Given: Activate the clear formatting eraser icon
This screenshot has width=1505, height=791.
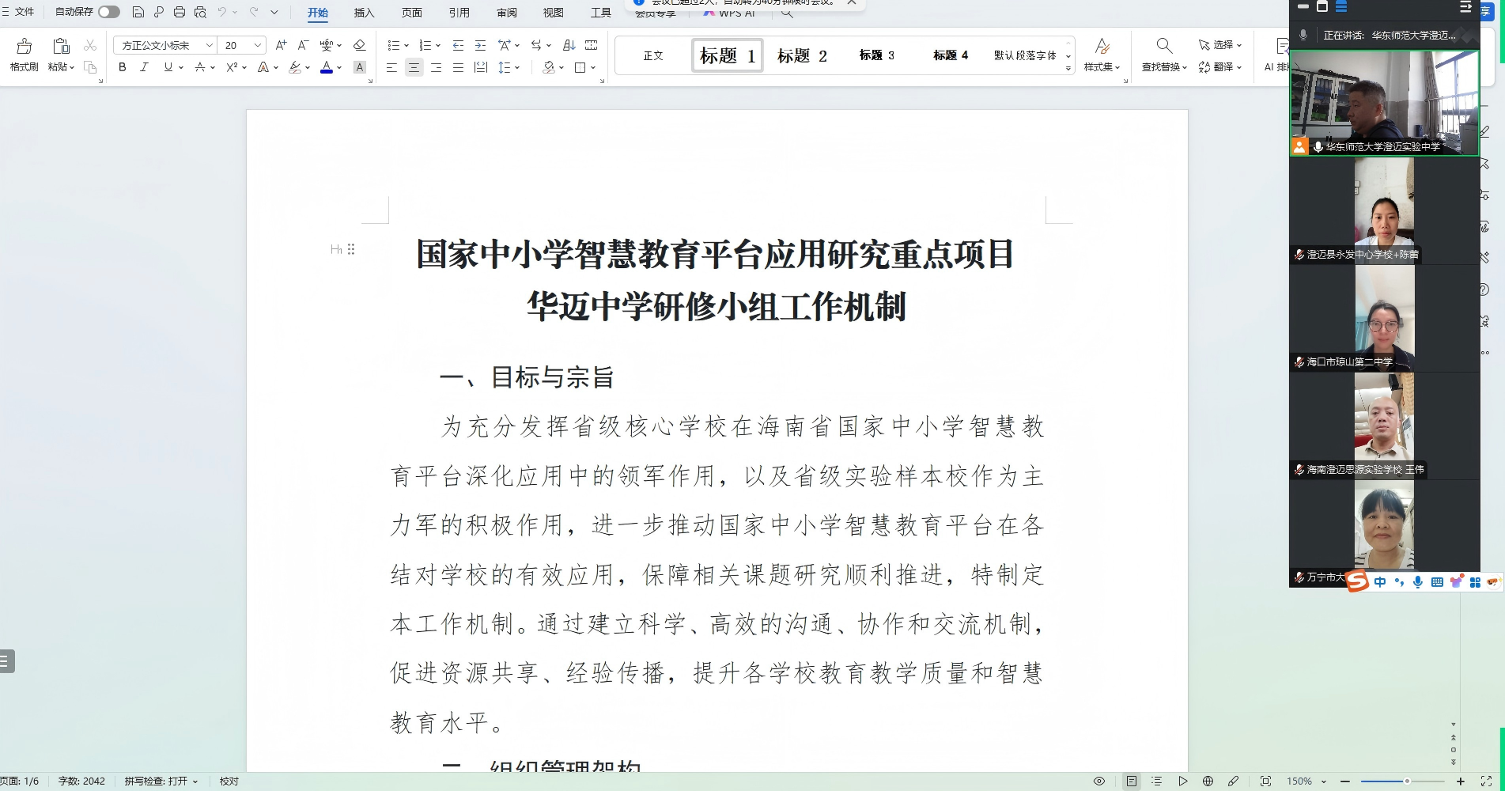Looking at the screenshot, I should (x=359, y=45).
